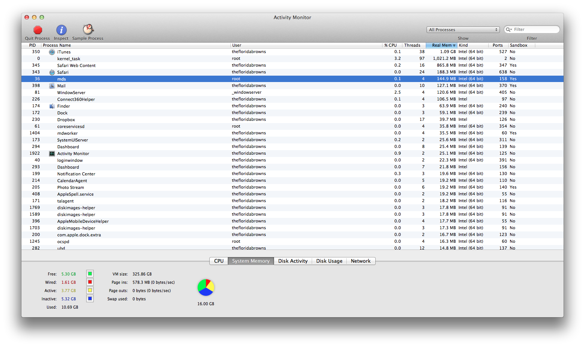Open the blue Inspect info icon

pyautogui.click(x=61, y=30)
